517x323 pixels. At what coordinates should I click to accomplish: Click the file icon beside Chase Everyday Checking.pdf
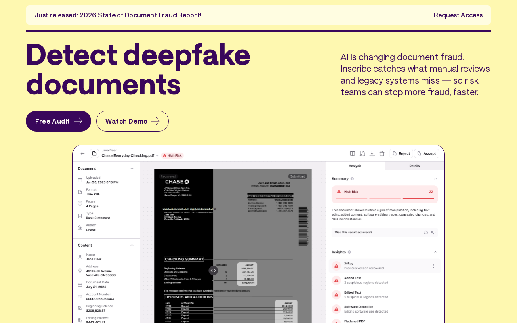[x=94, y=154]
